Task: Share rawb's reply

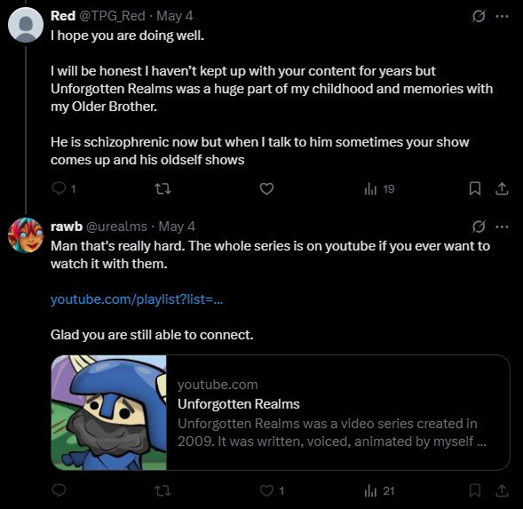Action: (502, 490)
